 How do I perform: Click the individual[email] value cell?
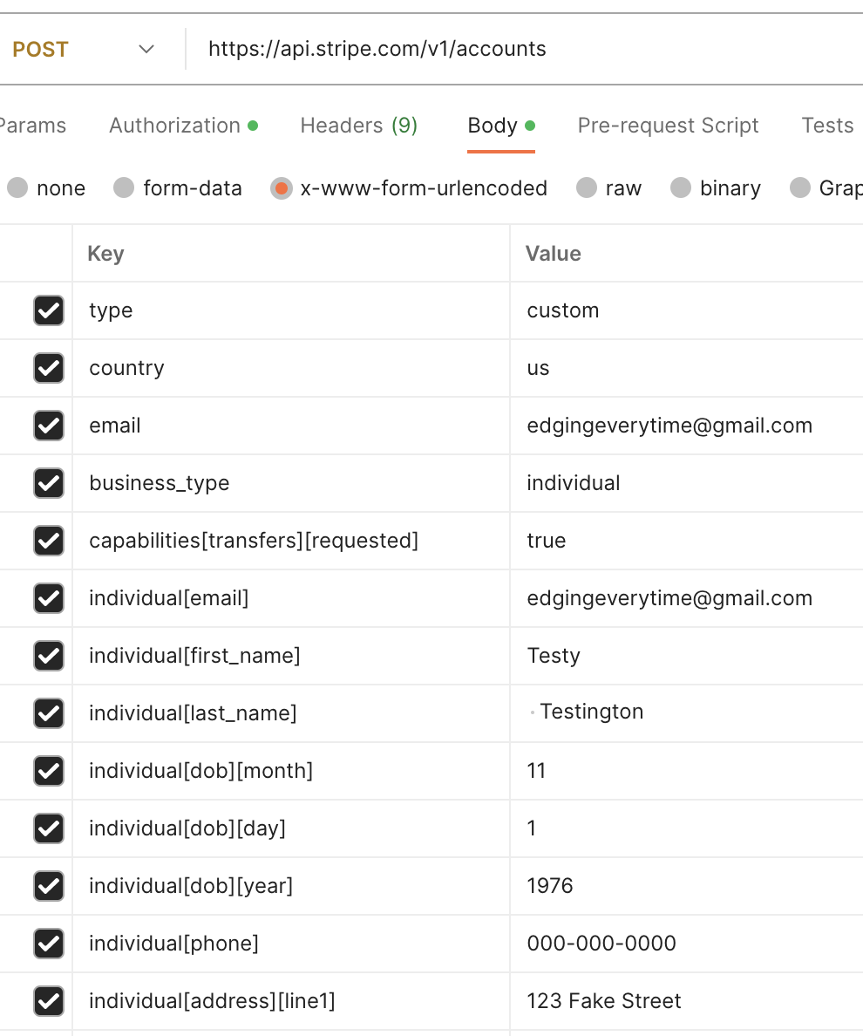coord(687,598)
